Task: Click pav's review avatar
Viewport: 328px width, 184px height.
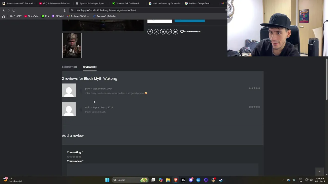Action: pos(69,90)
